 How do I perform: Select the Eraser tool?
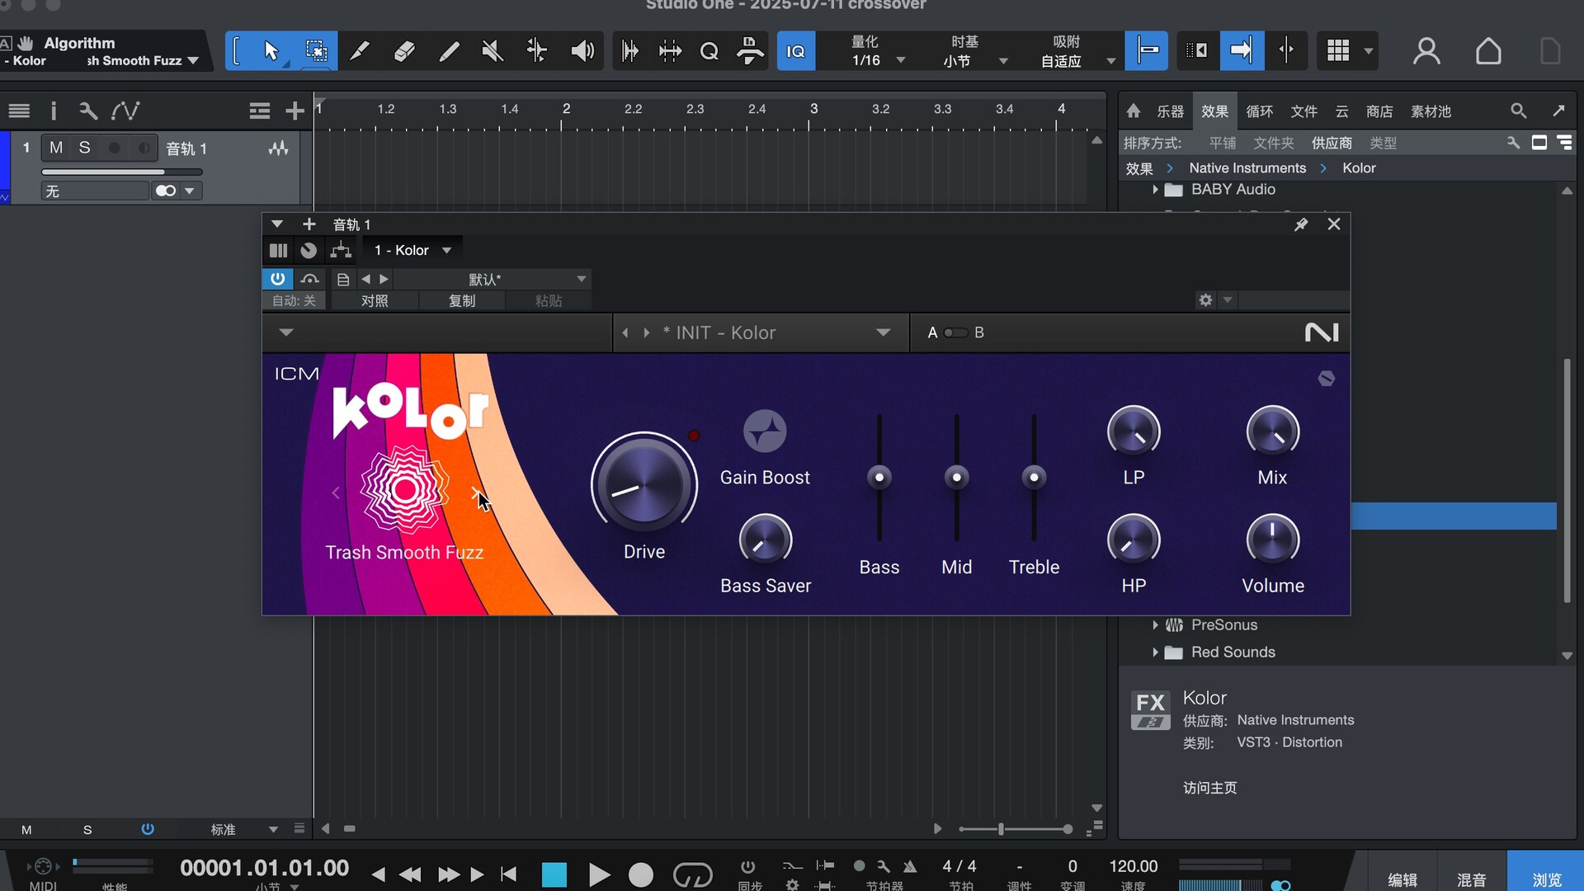tap(404, 51)
